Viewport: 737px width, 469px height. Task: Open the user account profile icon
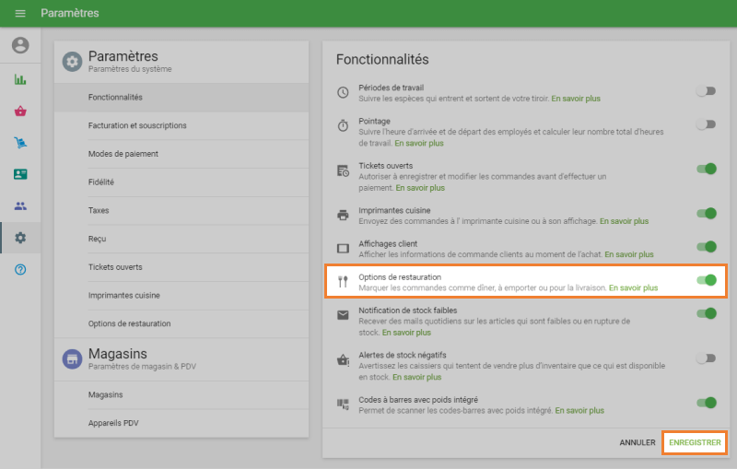pos(20,45)
